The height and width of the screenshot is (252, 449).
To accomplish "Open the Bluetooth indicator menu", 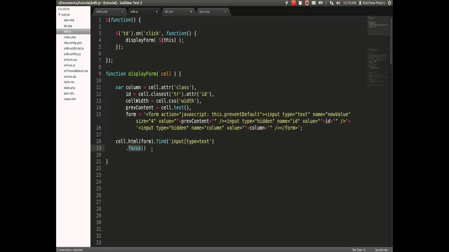I will pos(326,3).
